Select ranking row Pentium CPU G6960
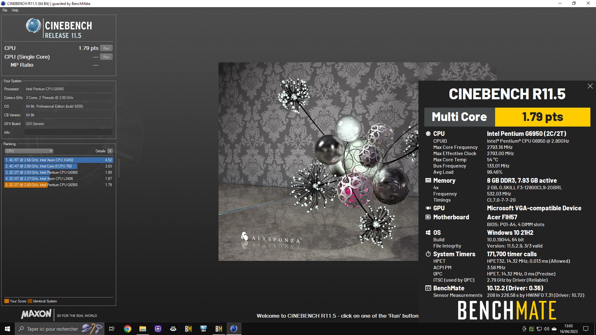Viewport: 596px width, 335px height. pyautogui.click(x=59, y=172)
